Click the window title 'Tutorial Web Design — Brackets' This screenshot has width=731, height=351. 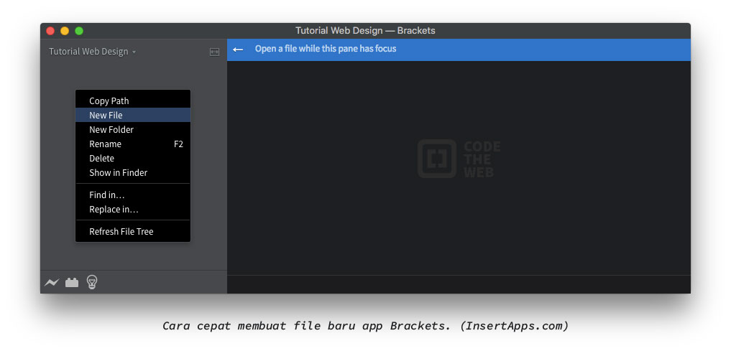365,31
